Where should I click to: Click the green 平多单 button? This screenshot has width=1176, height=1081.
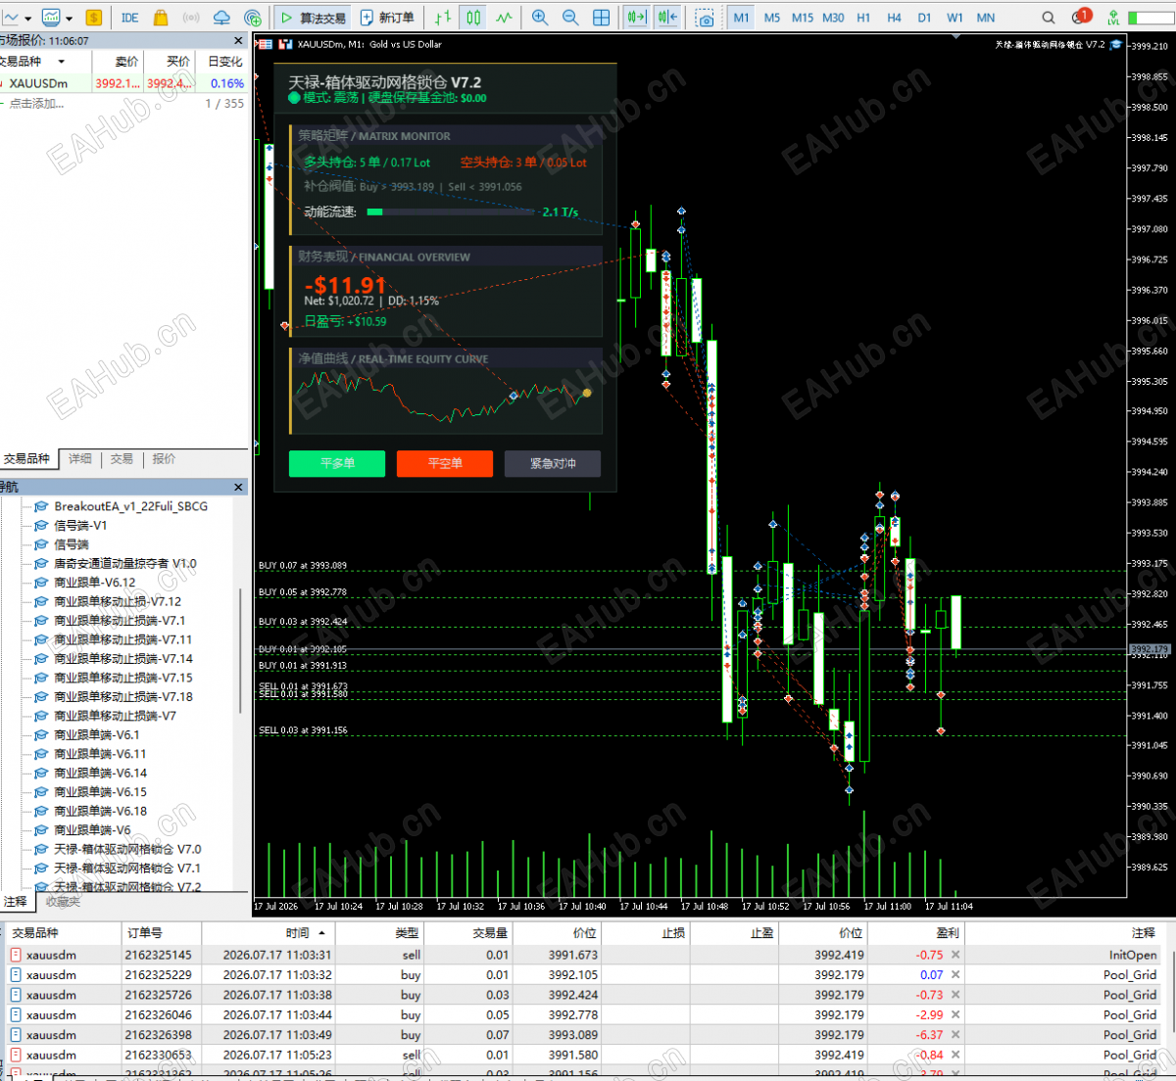click(x=337, y=463)
